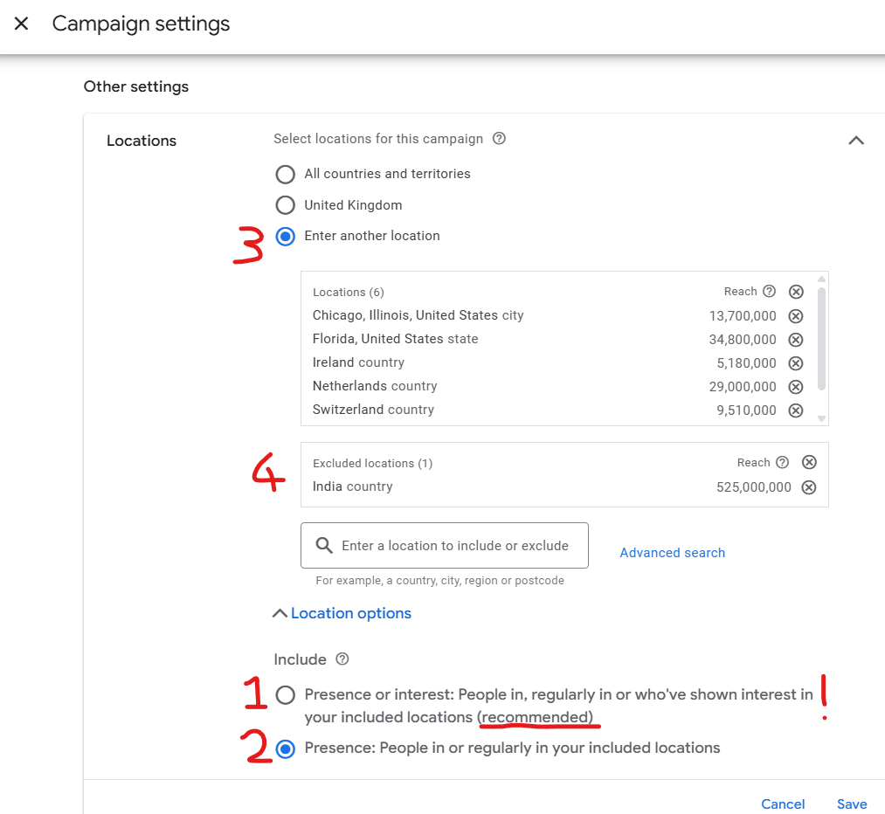
Task: Select All countries and territories
Action: [285, 175]
